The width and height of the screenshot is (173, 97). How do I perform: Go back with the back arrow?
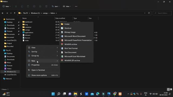click(x=3, y=13)
